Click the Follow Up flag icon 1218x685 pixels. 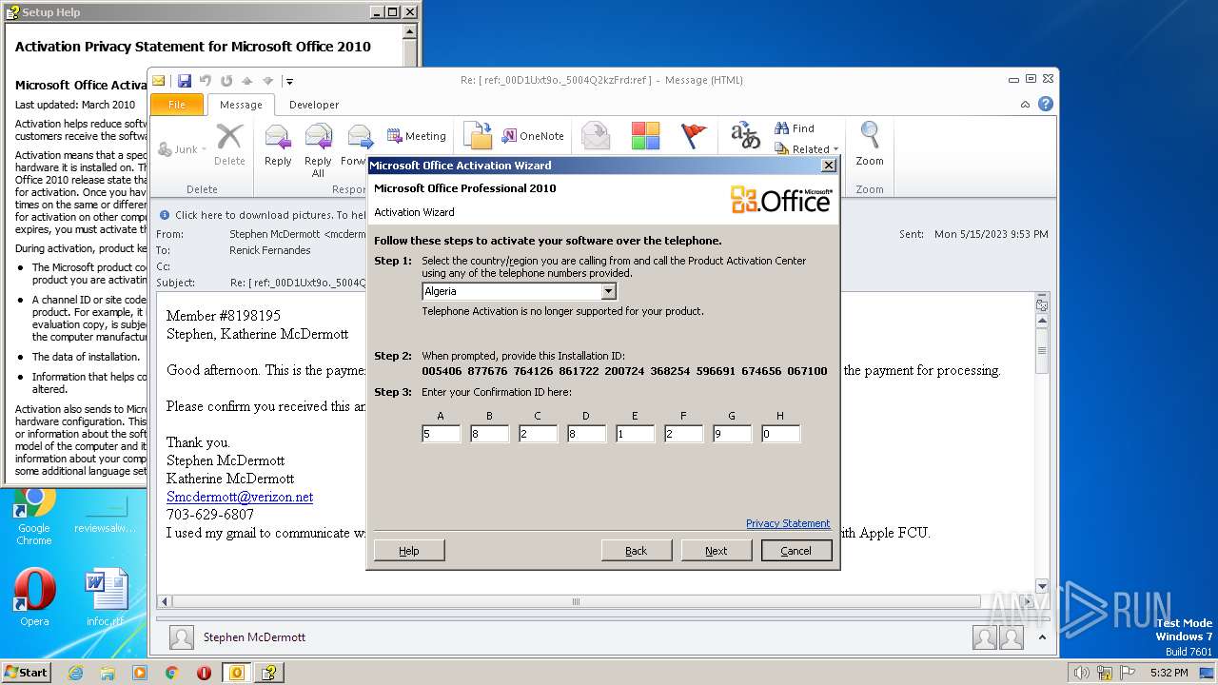pos(695,136)
